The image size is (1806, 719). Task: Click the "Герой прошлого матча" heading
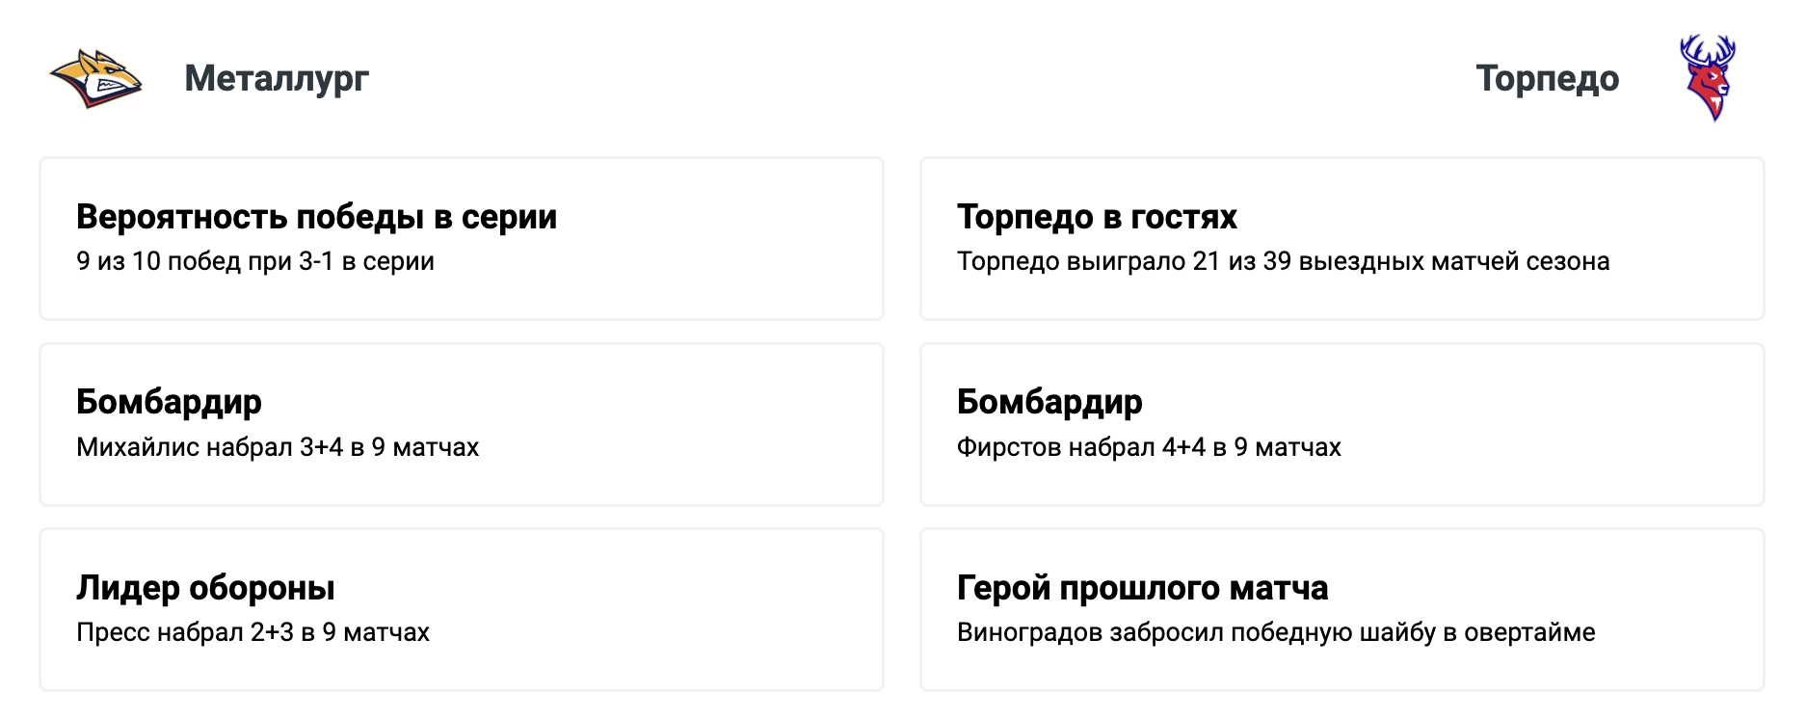click(x=1142, y=587)
